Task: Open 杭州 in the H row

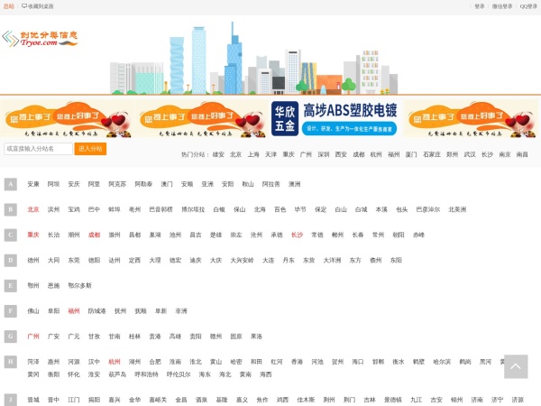Action: [x=114, y=361]
